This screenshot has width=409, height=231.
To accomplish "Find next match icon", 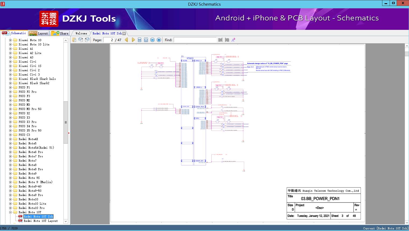I will [x=227, y=40].
